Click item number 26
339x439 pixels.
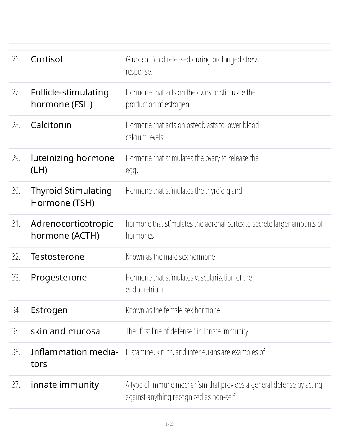[16, 59]
